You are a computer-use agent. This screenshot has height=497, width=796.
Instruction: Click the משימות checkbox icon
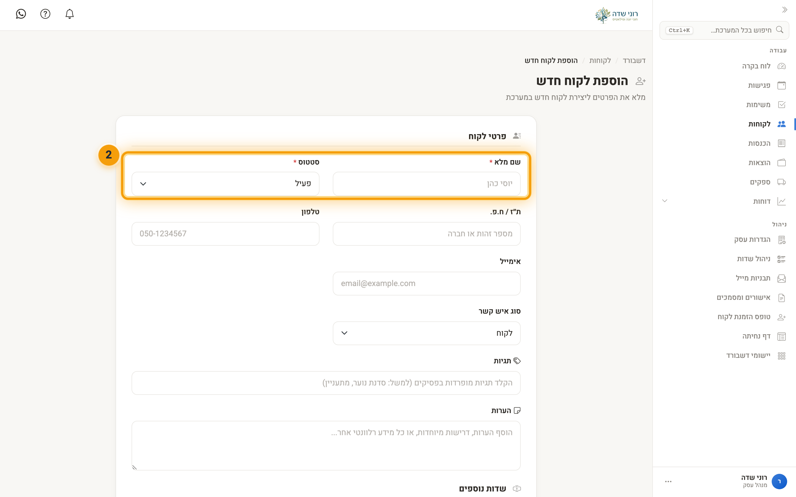(782, 105)
